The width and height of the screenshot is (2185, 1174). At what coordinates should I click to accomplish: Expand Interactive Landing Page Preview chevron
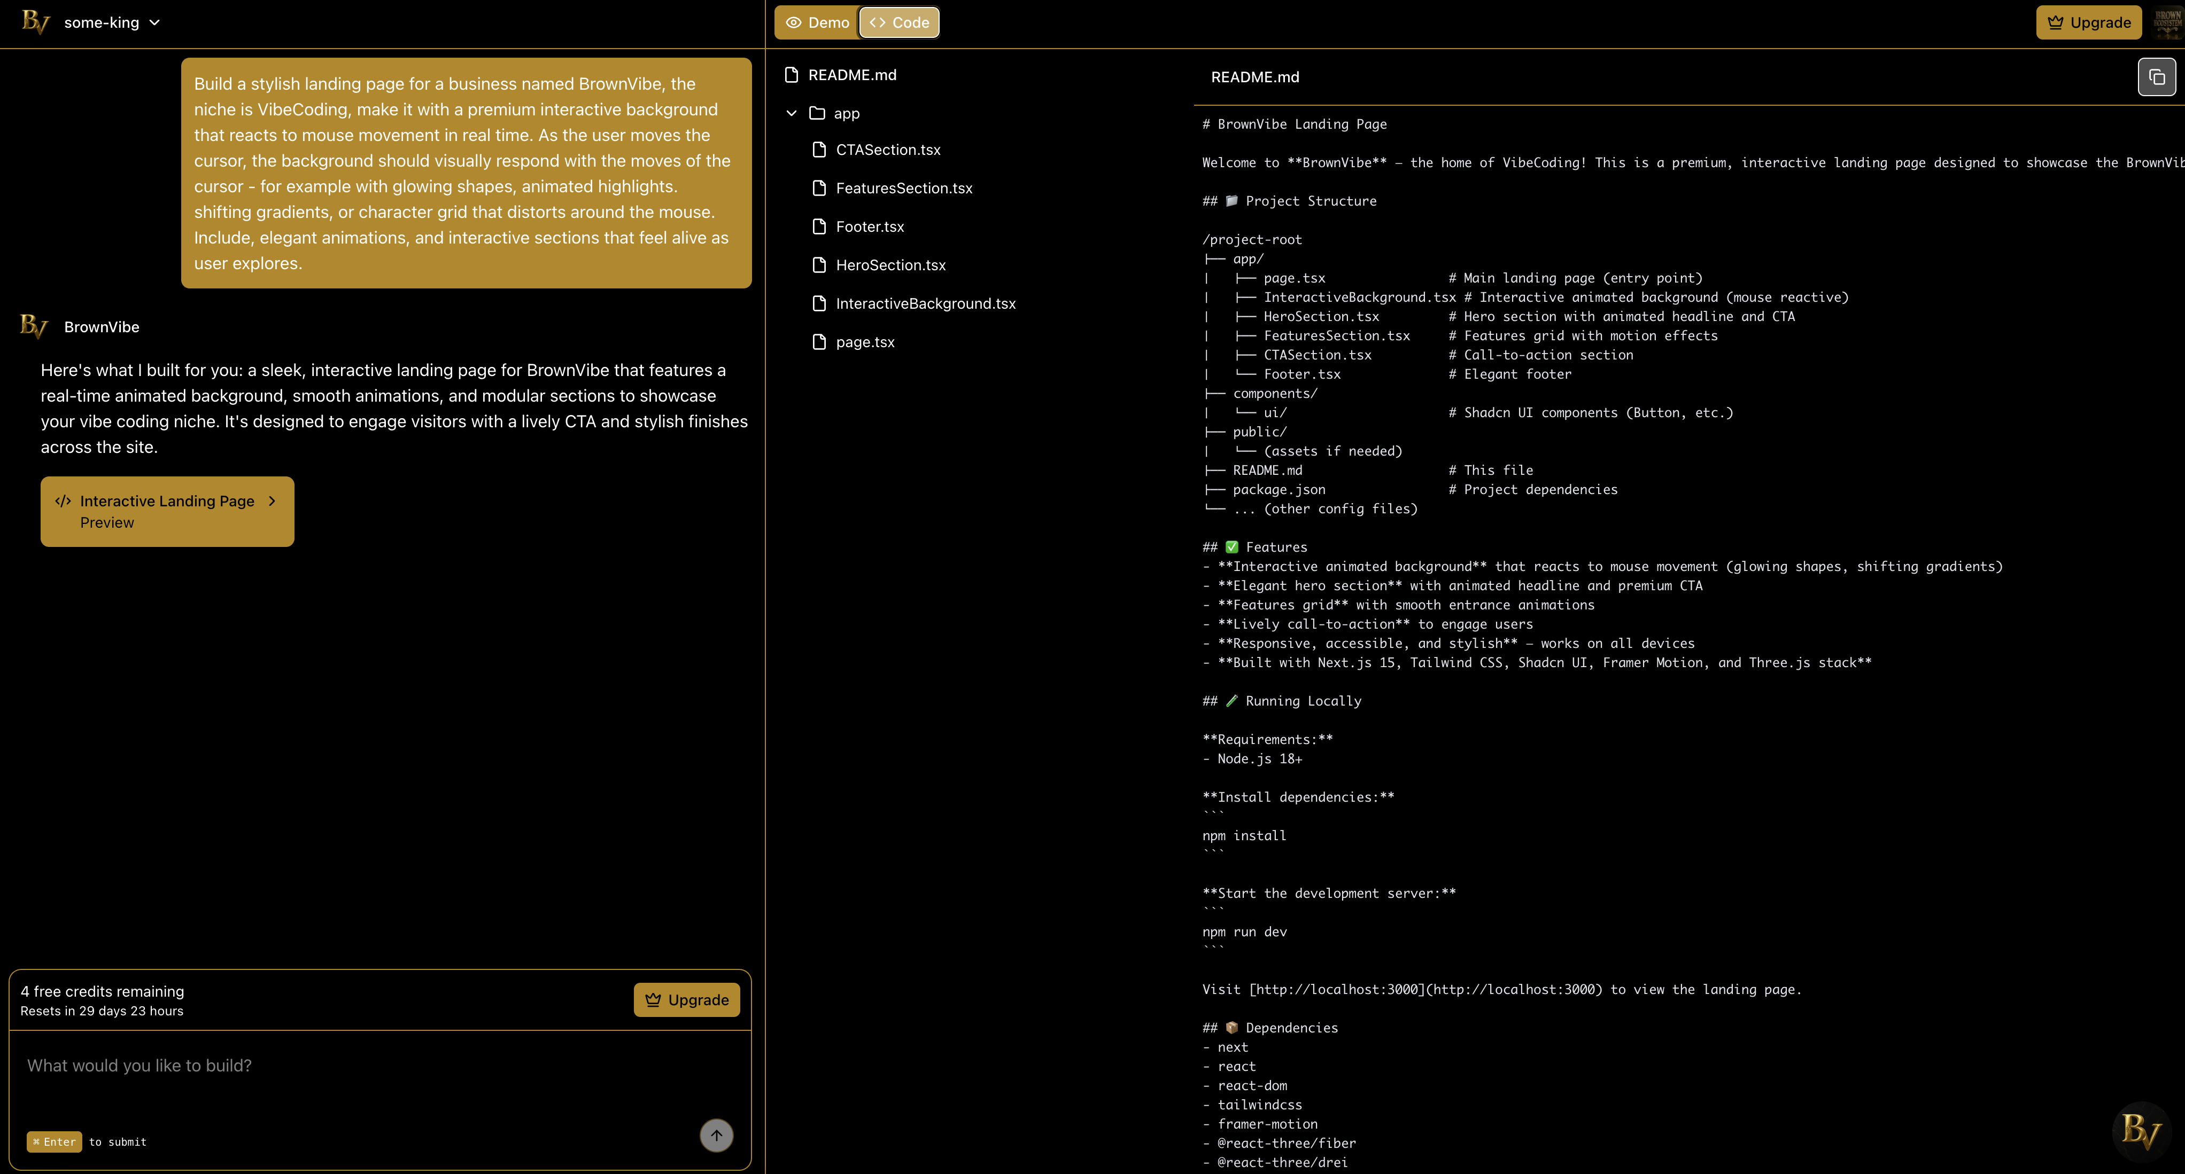tap(272, 501)
